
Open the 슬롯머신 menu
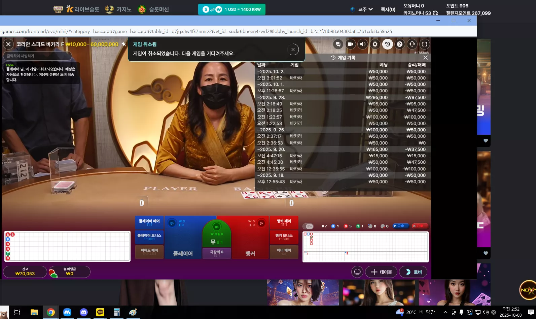tap(153, 9)
